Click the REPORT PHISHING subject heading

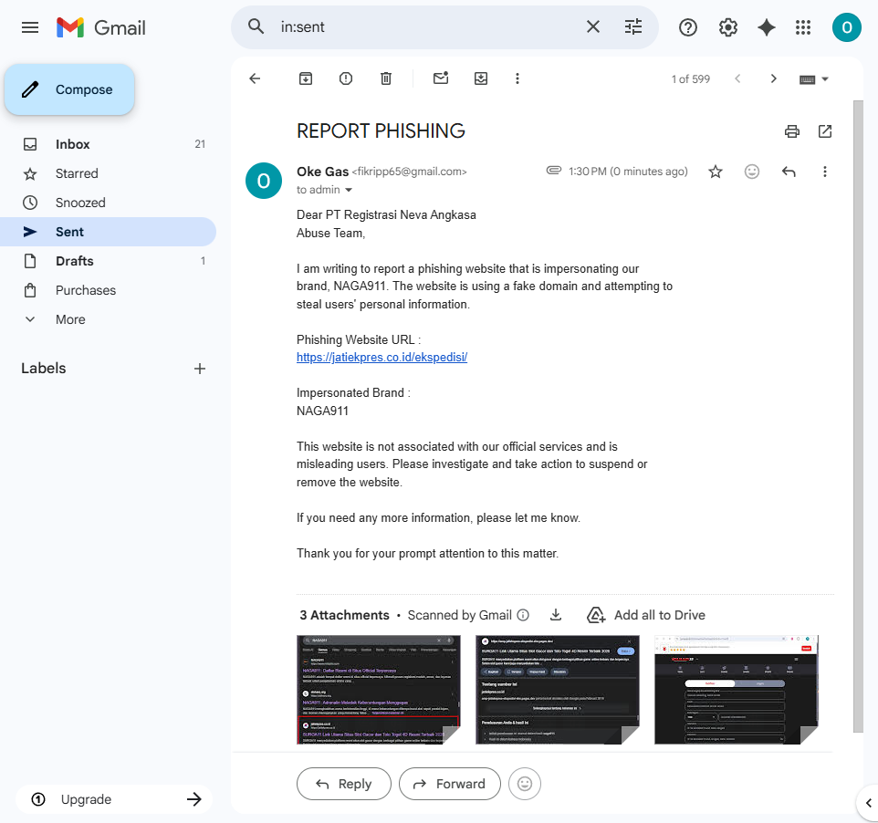click(381, 131)
